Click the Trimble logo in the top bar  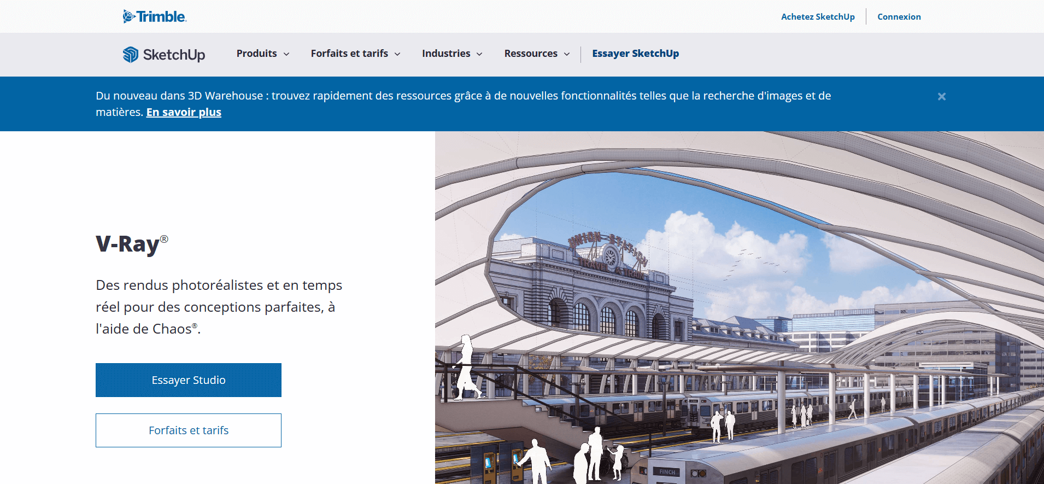coord(155,16)
